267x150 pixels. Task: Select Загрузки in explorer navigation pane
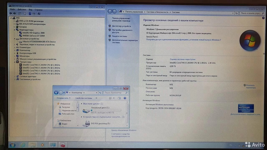click(x=66, y=107)
